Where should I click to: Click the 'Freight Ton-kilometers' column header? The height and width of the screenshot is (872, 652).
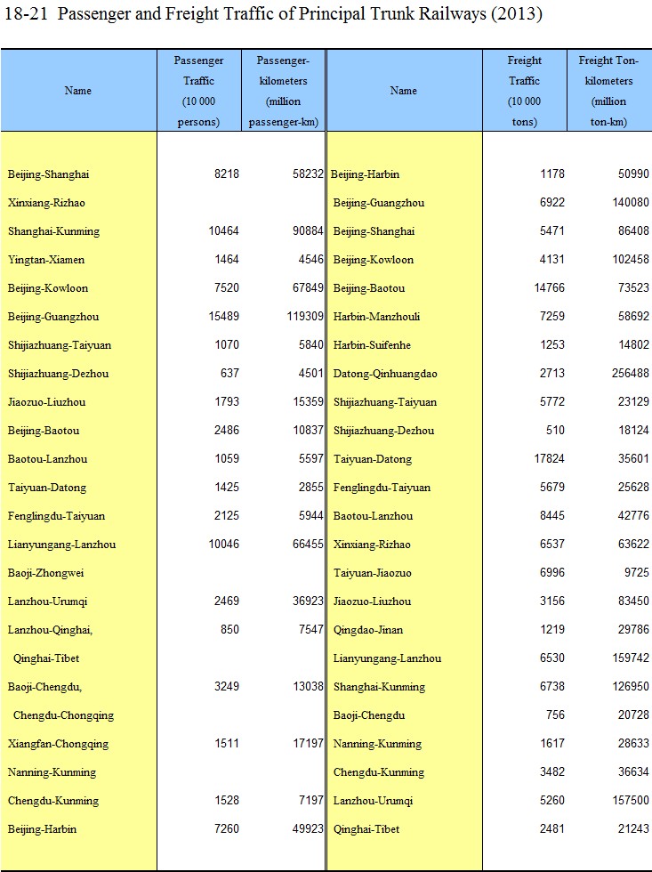click(608, 91)
